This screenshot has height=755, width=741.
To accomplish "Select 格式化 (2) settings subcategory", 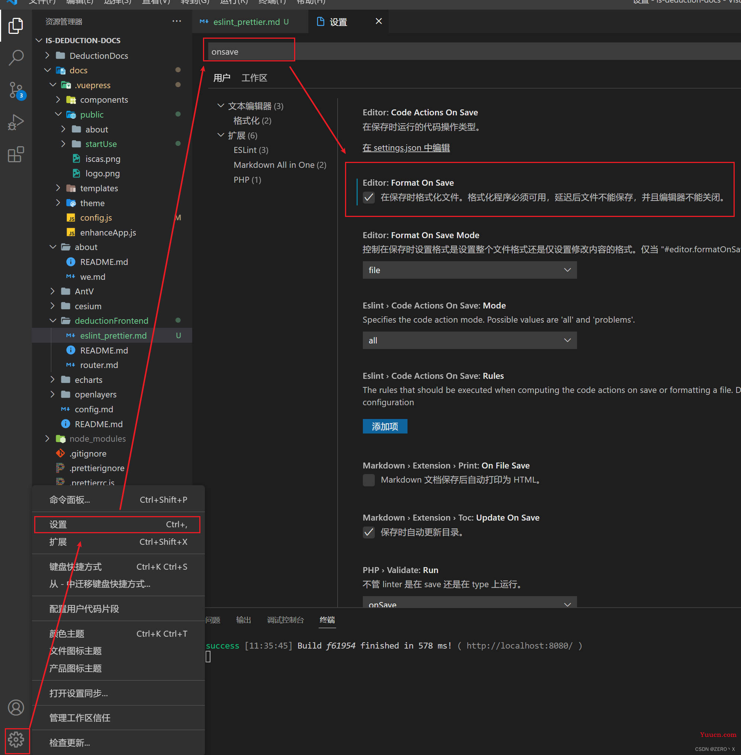I will pyautogui.click(x=252, y=121).
